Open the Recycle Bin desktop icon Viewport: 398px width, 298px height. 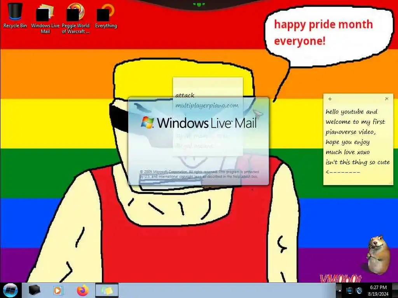click(15, 15)
